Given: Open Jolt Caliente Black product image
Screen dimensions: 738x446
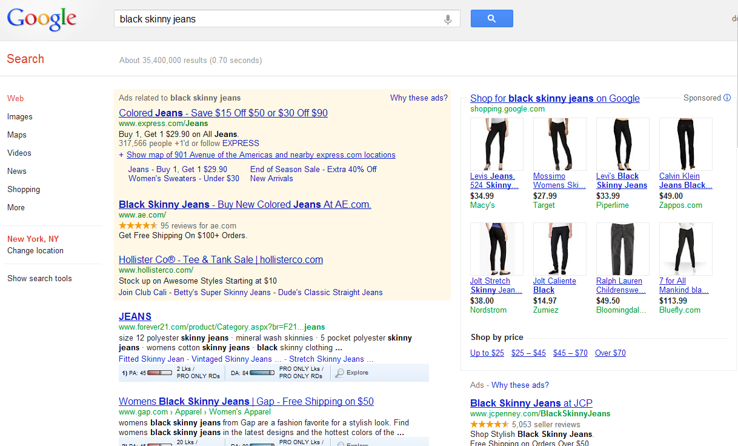Looking at the screenshot, I should [x=560, y=249].
